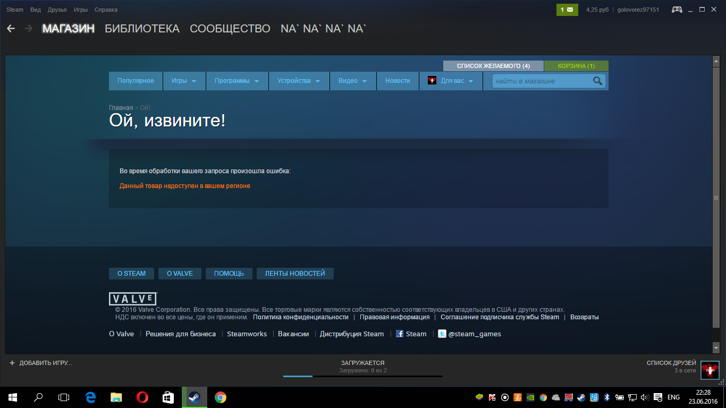Image resolution: width=726 pixels, height=408 pixels.
Task: Click BlueStacks icon in system tray
Action: pyautogui.click(x=479, y=397)
